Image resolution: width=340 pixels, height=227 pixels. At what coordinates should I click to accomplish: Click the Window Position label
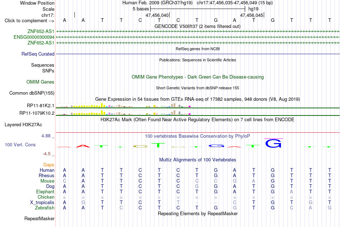(x=37, y=3)
